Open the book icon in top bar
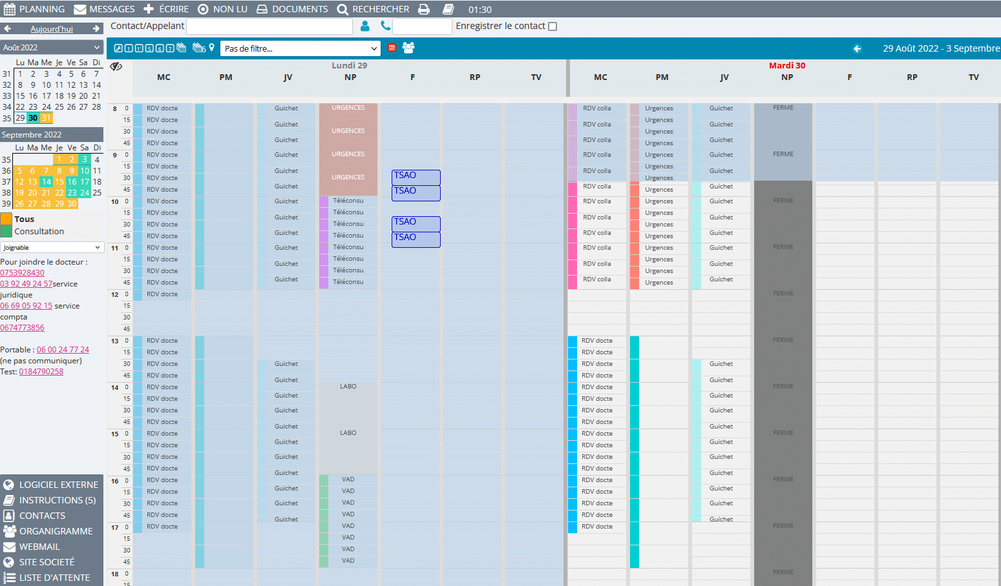Image resolution: width=1001 pixels, height=586 pixels. coord(448,9)
